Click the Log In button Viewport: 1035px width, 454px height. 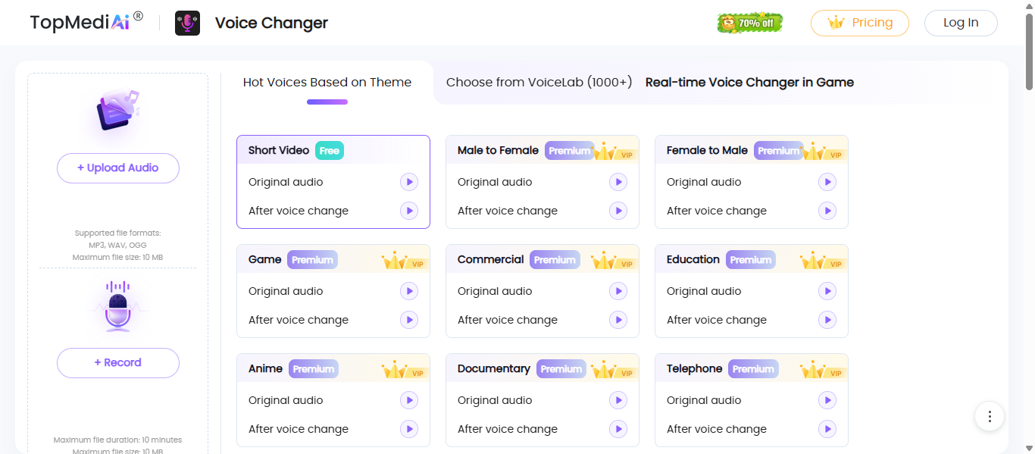961,23
